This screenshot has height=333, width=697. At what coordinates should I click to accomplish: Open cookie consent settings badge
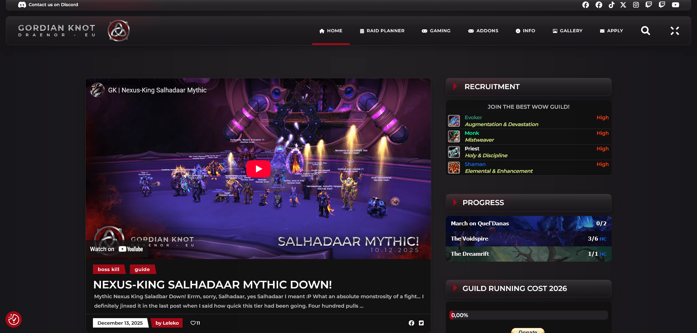click(14, 319)
